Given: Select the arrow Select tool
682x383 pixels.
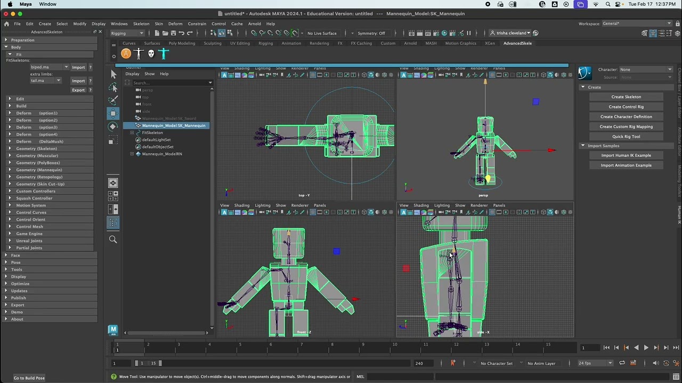Looking at the screenshot, I should click(113, 74).
